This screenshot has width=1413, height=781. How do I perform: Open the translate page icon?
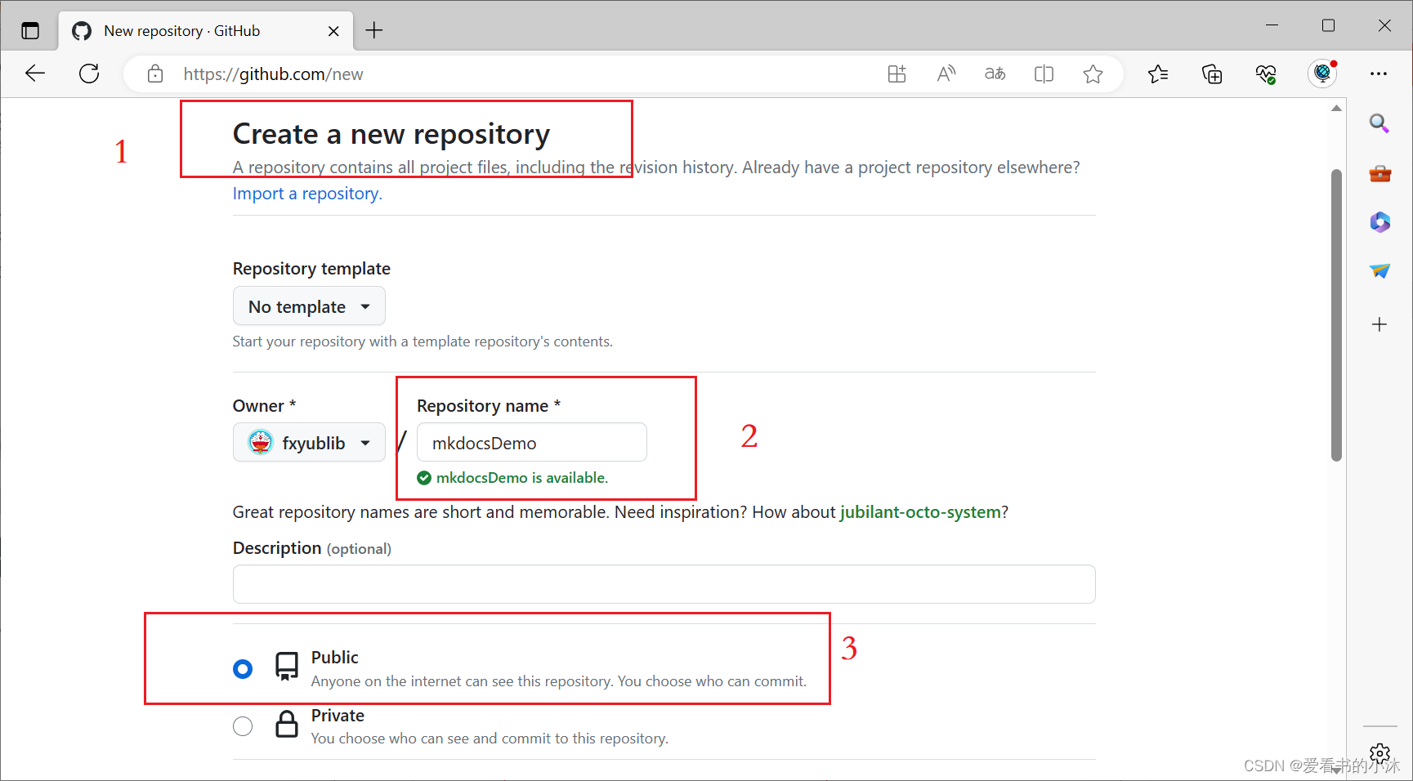point(995,74)
